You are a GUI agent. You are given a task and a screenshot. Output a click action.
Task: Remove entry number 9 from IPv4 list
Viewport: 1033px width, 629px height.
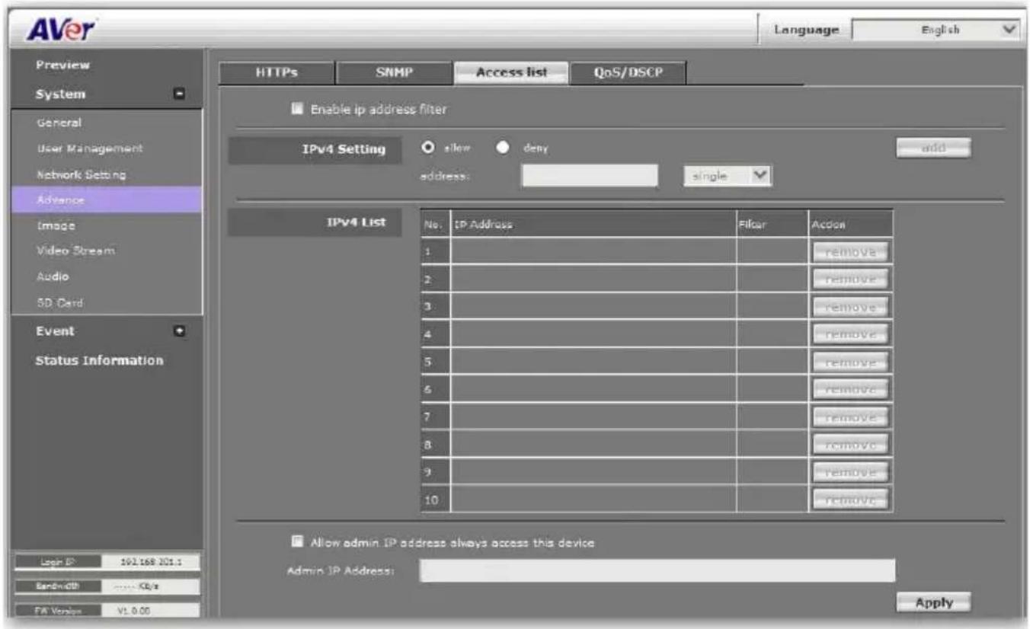click(850, 472)
